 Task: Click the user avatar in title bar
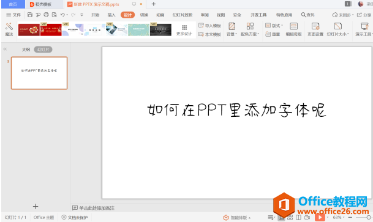361,4
